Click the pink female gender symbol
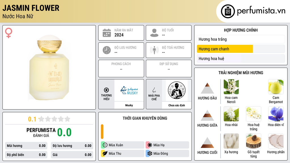The width and height of the screenshot is (290, 163). pos(8,33)
